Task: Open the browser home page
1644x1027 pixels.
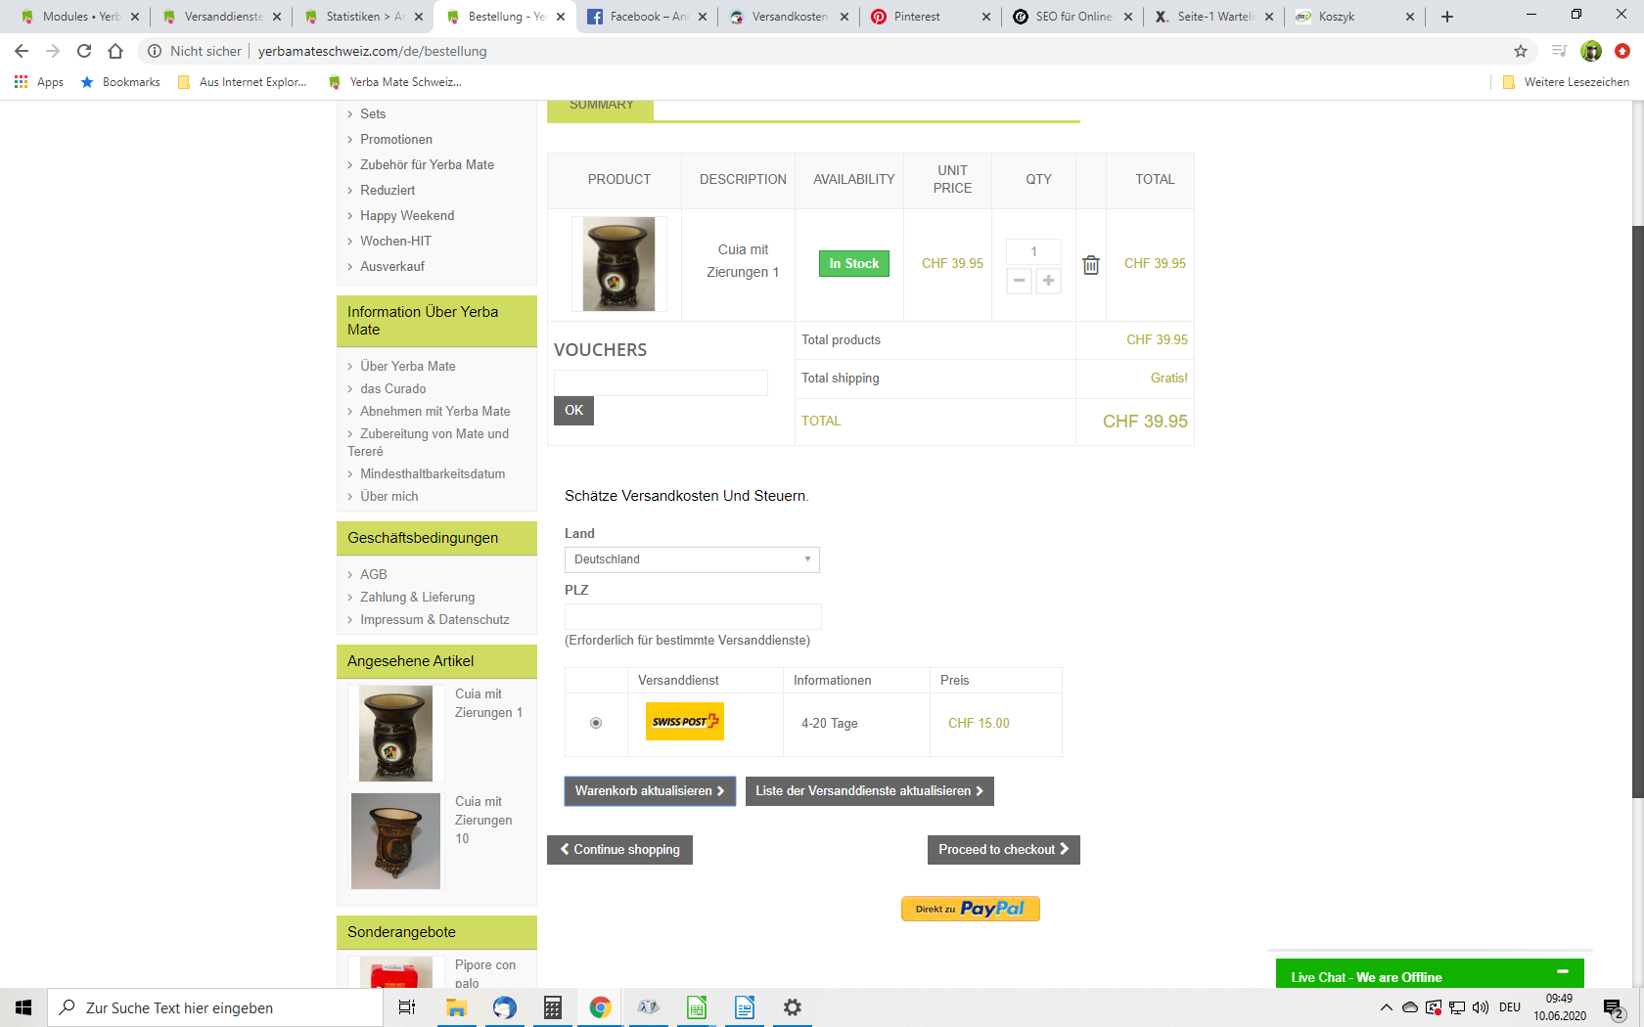Action: pos(115,51)
